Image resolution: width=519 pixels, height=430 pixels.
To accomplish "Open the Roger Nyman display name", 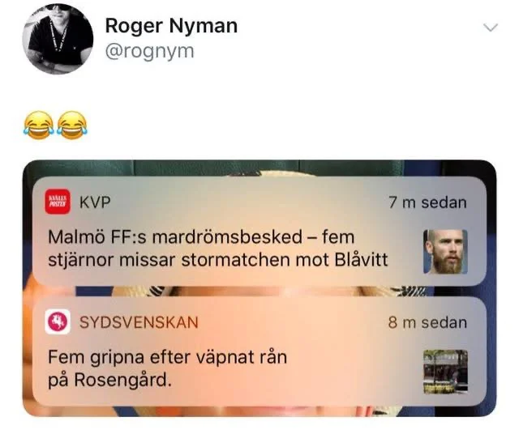I will point(171,26).
